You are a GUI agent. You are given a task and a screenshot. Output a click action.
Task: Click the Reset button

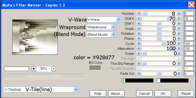click(186, 93)
